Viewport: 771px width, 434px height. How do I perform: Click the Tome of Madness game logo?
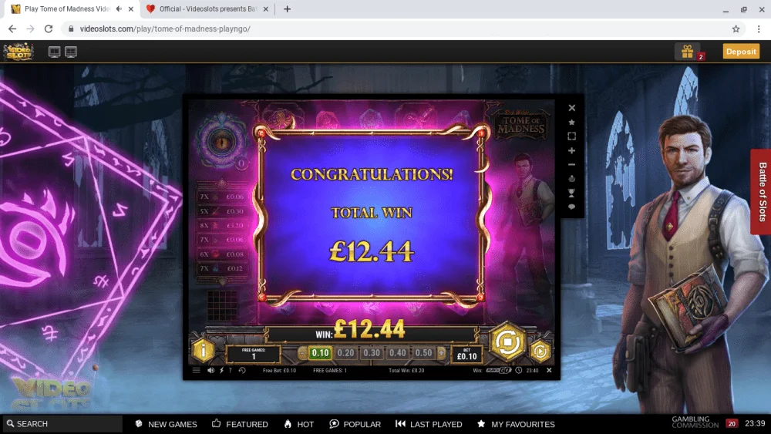coord(520,125)
